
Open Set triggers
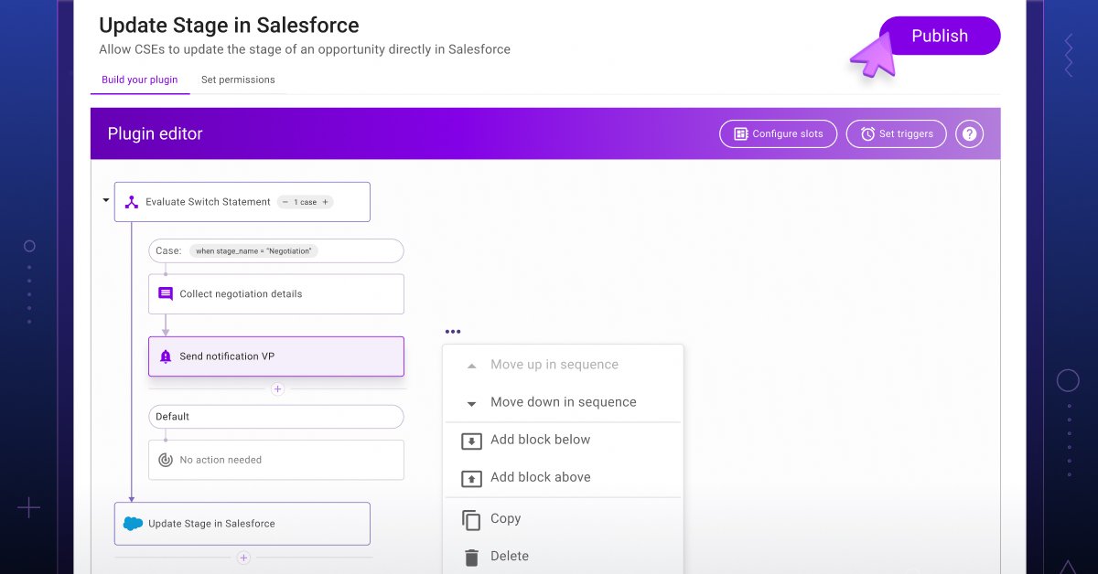click(896, 133)
